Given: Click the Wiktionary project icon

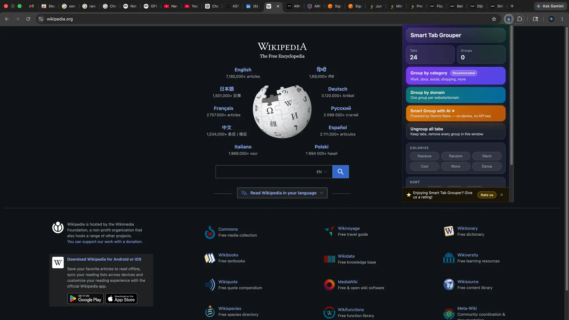Looking at the screenshot, I should (449, 231).
